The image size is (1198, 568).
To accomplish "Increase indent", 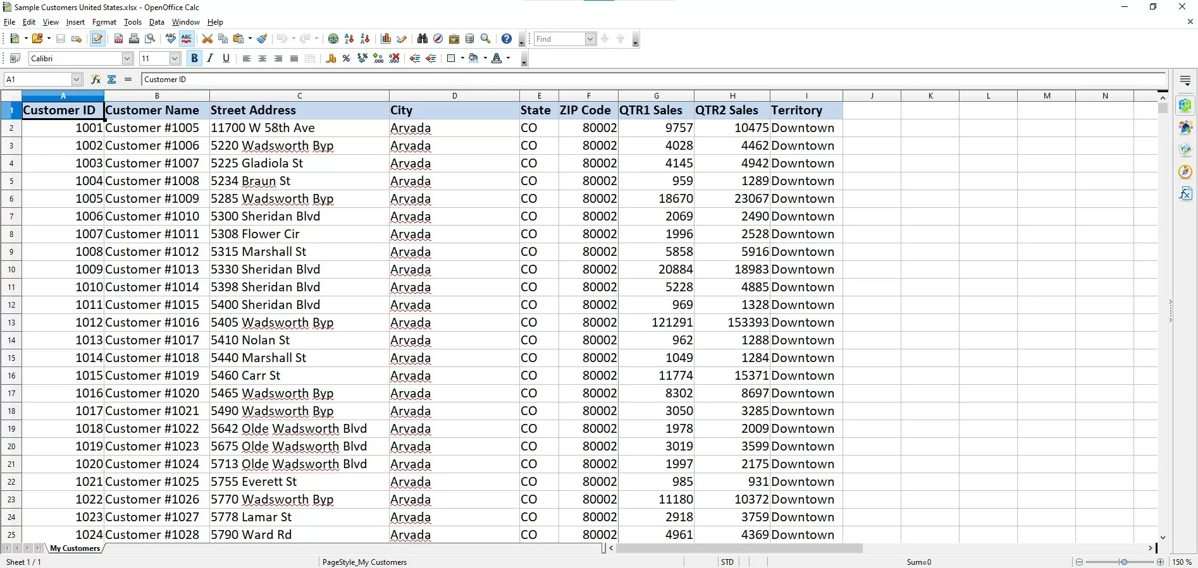I will tap(431, 59).
